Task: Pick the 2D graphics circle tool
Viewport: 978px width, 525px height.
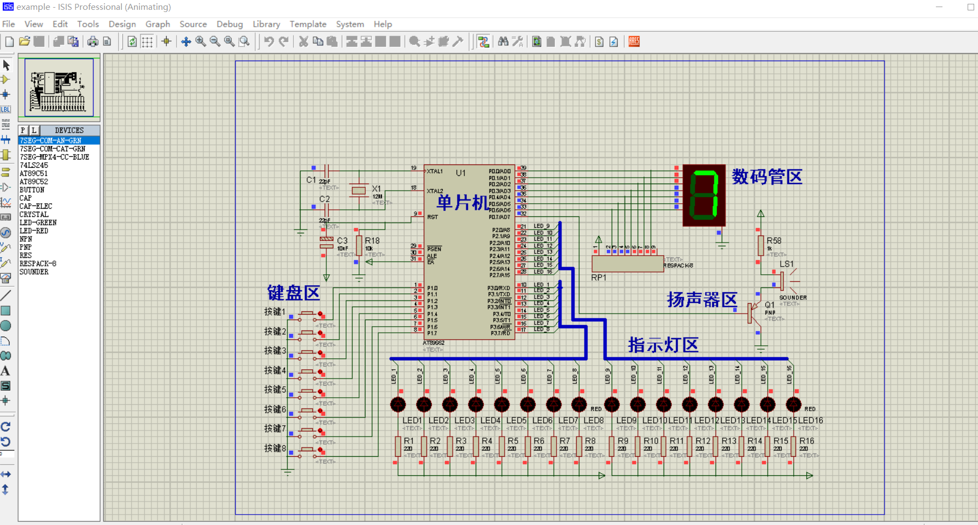Action: tap(6, 326)
